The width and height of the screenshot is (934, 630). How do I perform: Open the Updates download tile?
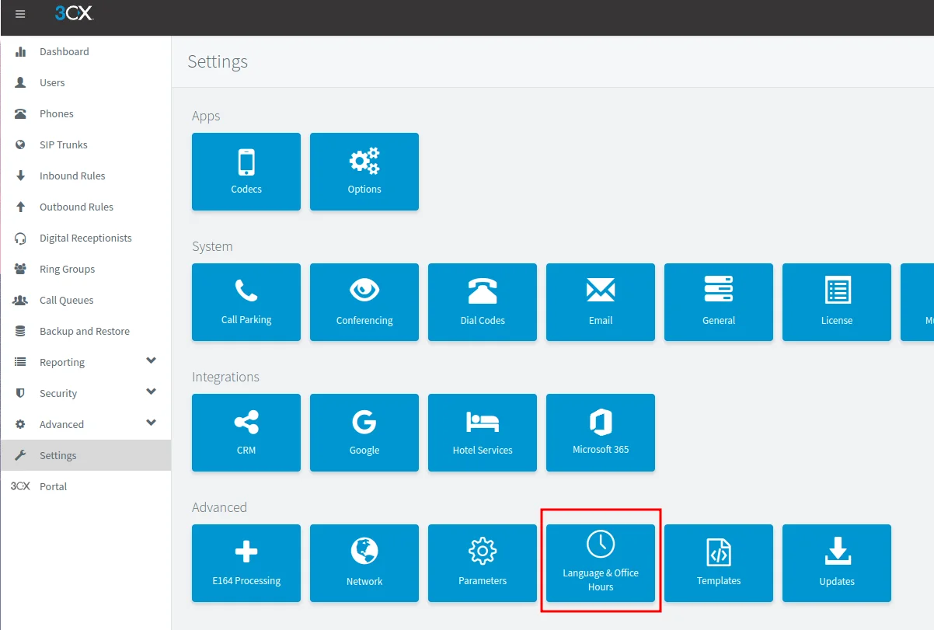coord(837,563)
